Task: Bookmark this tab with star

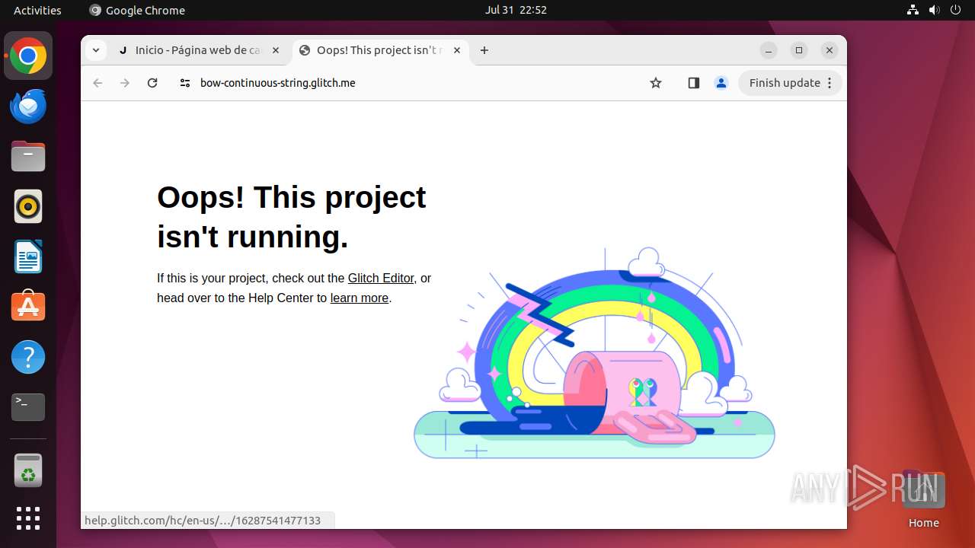Action: coord(656,83)
